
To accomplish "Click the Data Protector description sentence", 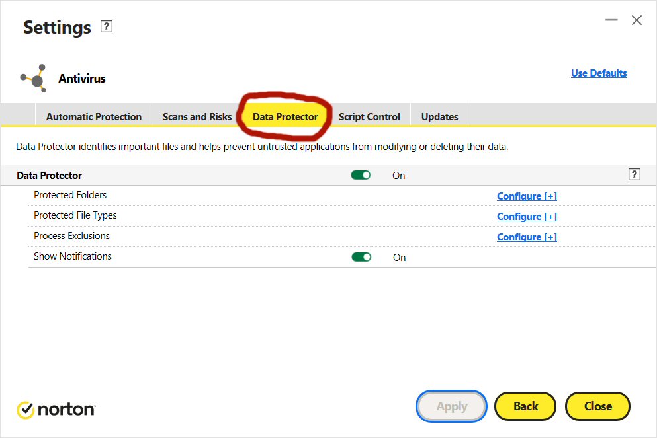I will [262, 147].
